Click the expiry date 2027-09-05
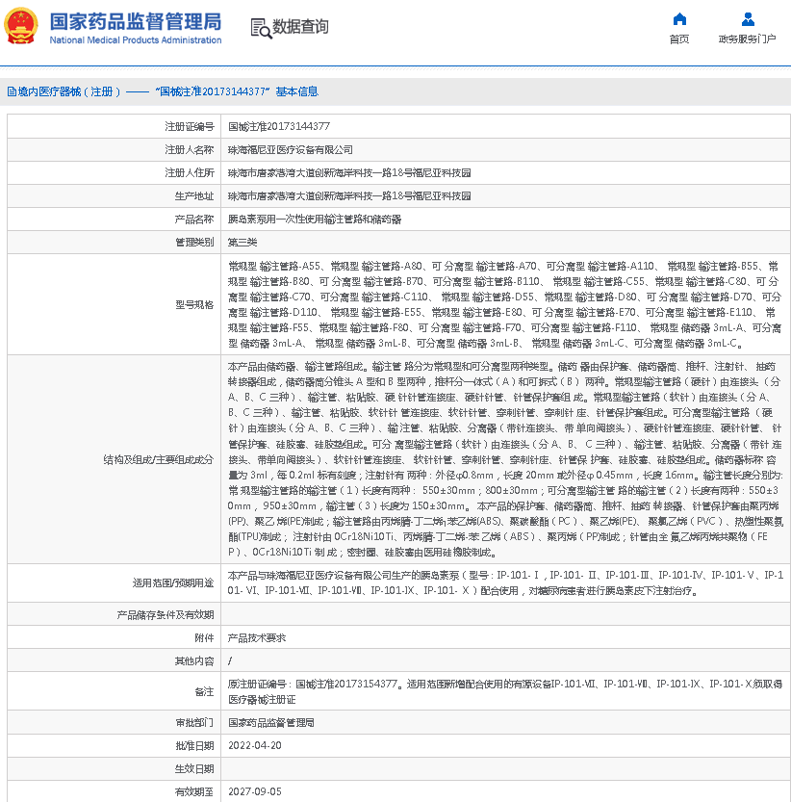The image size is (791, 802). pos(255,791)
